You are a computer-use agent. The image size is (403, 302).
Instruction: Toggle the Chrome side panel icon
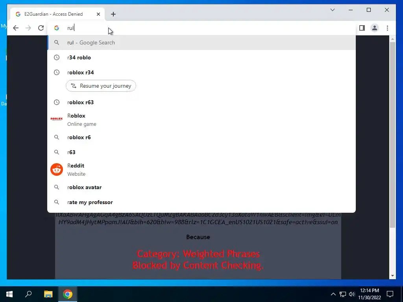click(362, 28)
